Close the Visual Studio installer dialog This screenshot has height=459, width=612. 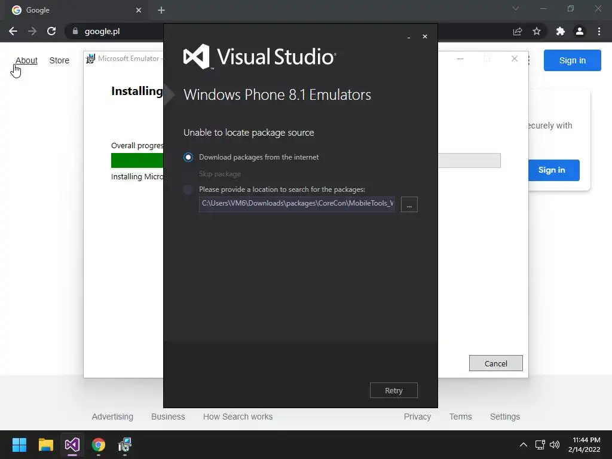tap(425, 36)
